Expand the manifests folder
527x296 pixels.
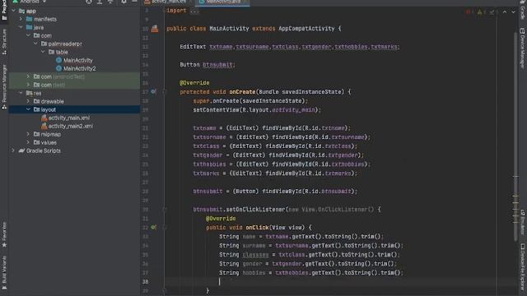click(21, 19)
